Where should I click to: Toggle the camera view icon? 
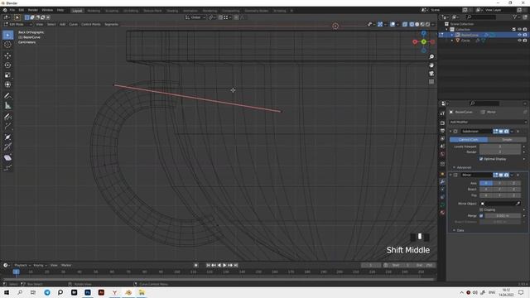pos(431,74)
